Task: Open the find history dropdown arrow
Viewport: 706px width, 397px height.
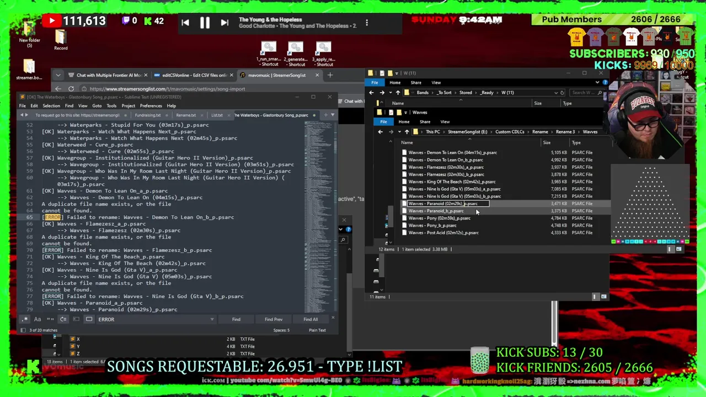Action: click(212, 319)
